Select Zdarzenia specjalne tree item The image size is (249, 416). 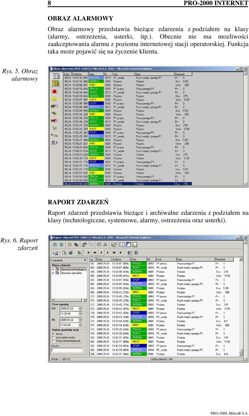(x=71, y=273)
